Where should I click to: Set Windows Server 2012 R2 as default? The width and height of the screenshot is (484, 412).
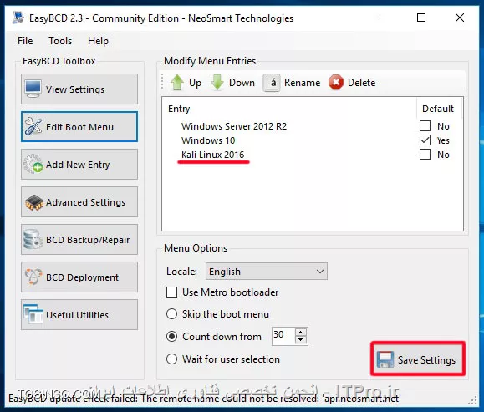(425, 126)
